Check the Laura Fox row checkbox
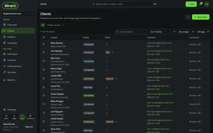The height and width of the screenshot is (133, 213). (43, 87)
